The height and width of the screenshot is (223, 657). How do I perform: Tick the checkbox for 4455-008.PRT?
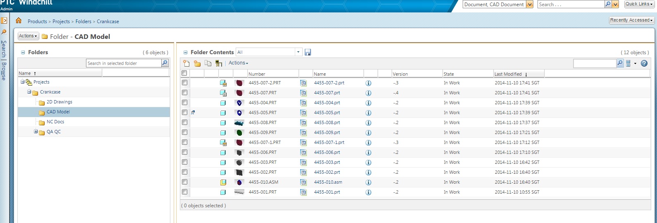coord(184,122)
